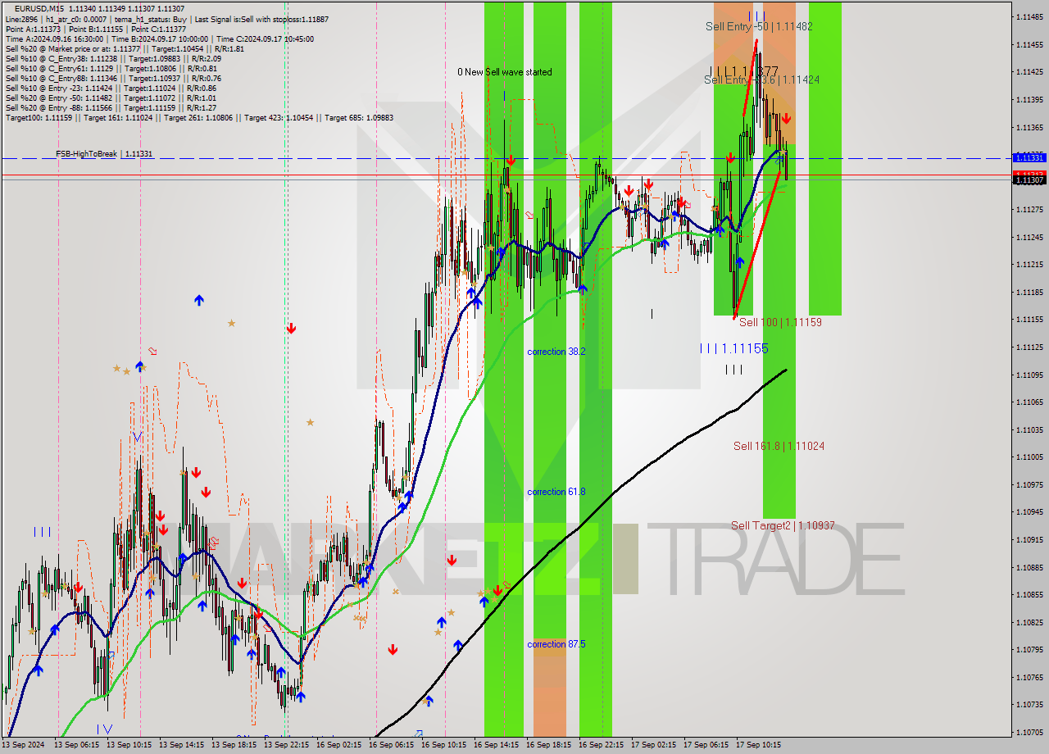Click the '16 Sep 18:15' time axis label
The height and width of the screenshot is (754, 1049).
[548, 745]
